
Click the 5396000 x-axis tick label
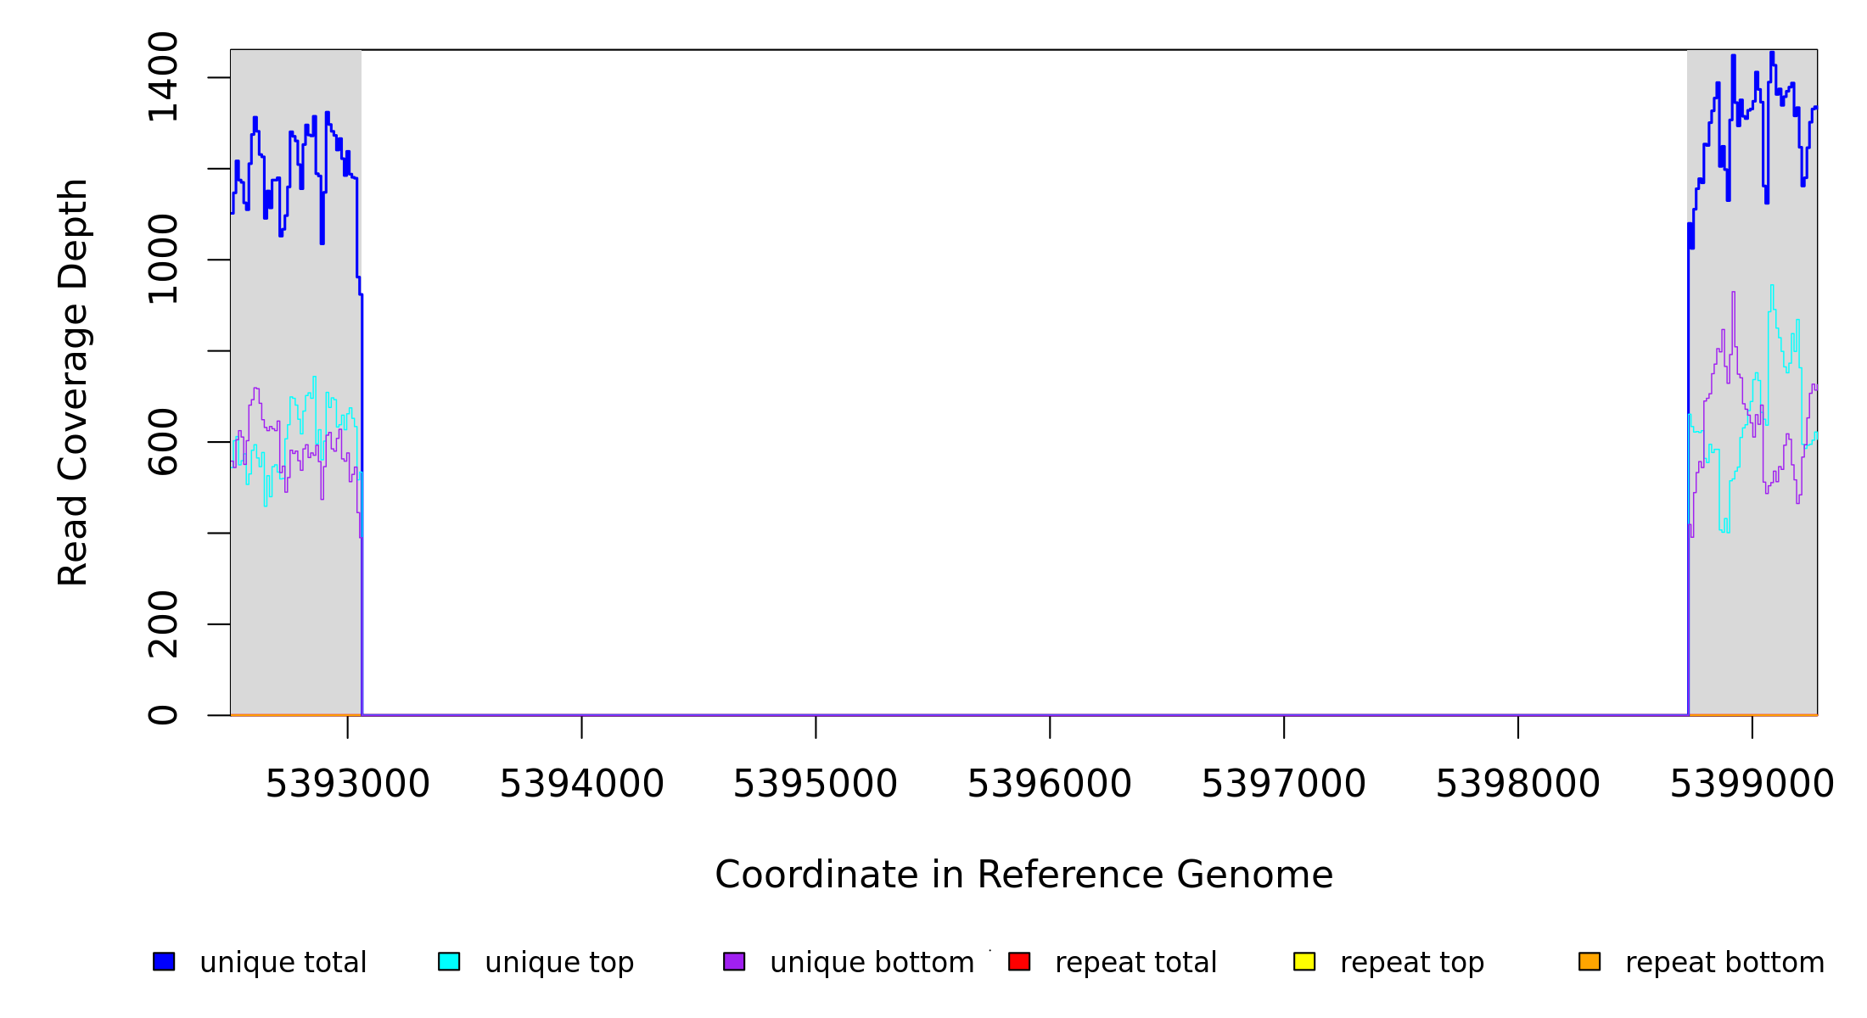click(x=1050, y=784)
